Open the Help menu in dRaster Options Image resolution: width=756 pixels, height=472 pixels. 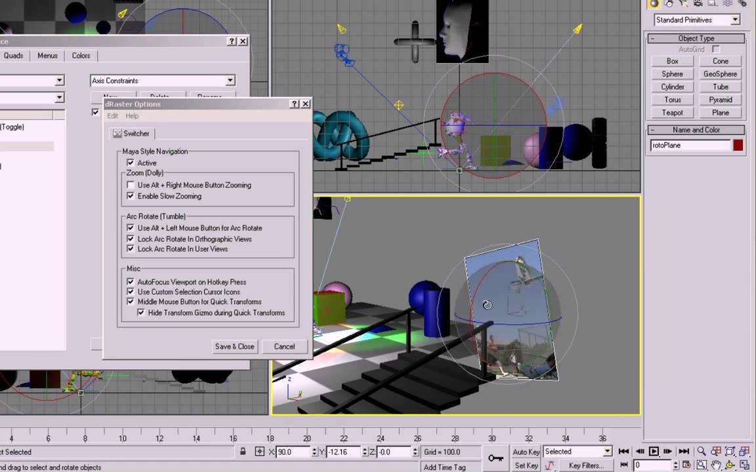tap(132, 116)
